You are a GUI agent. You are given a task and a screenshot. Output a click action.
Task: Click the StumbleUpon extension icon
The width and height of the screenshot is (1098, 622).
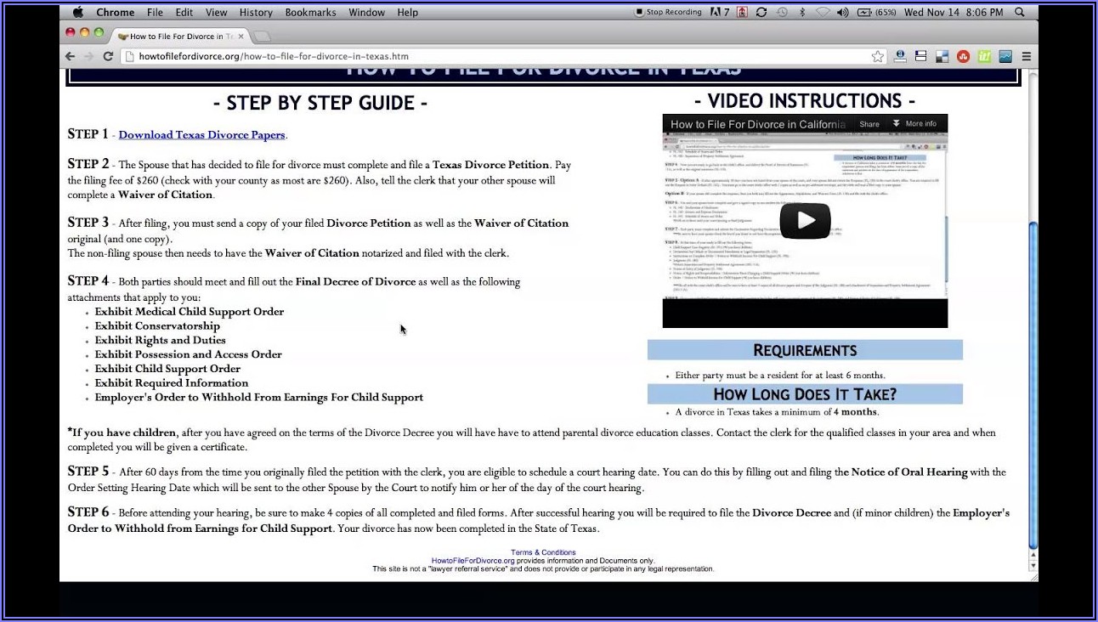click(963, 57)
